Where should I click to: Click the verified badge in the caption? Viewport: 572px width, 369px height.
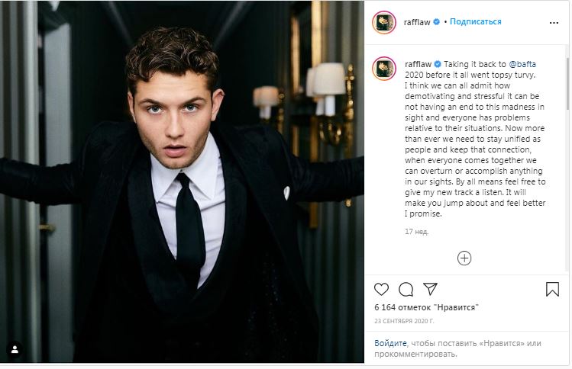coord(438,64)
